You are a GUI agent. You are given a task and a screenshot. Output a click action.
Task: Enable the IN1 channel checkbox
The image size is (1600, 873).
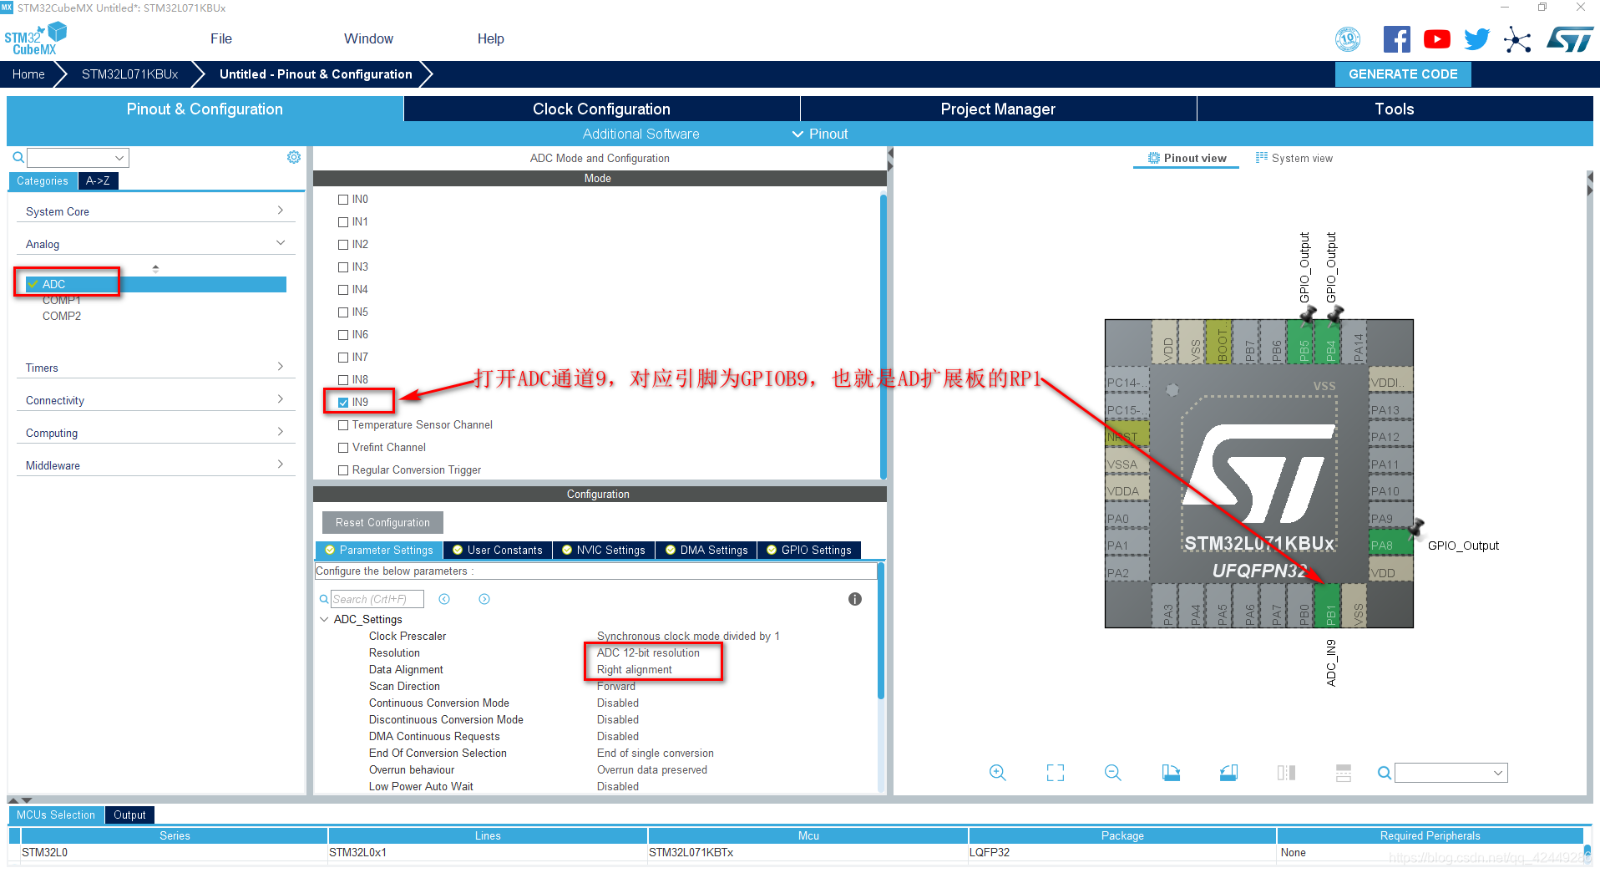click(343, 222)
